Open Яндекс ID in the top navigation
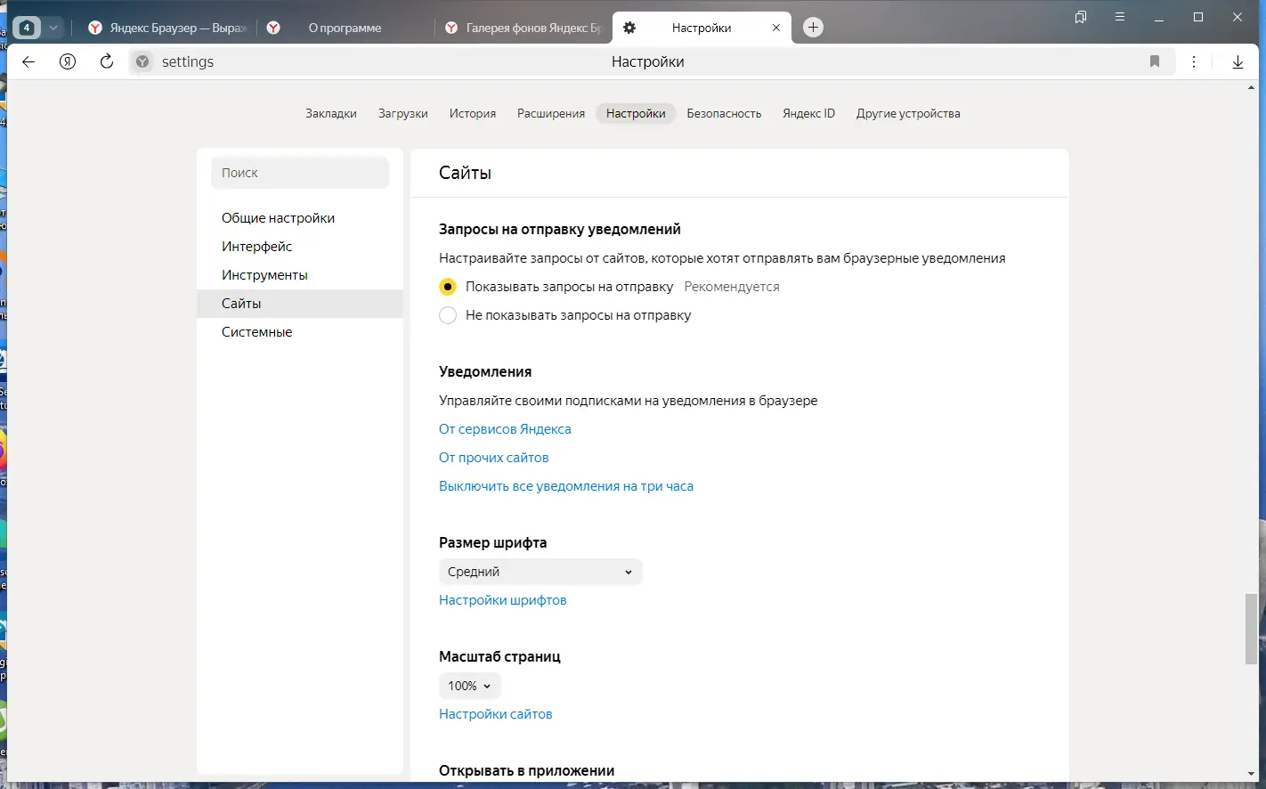The image size is (1266, 789). tap(809, 113)
